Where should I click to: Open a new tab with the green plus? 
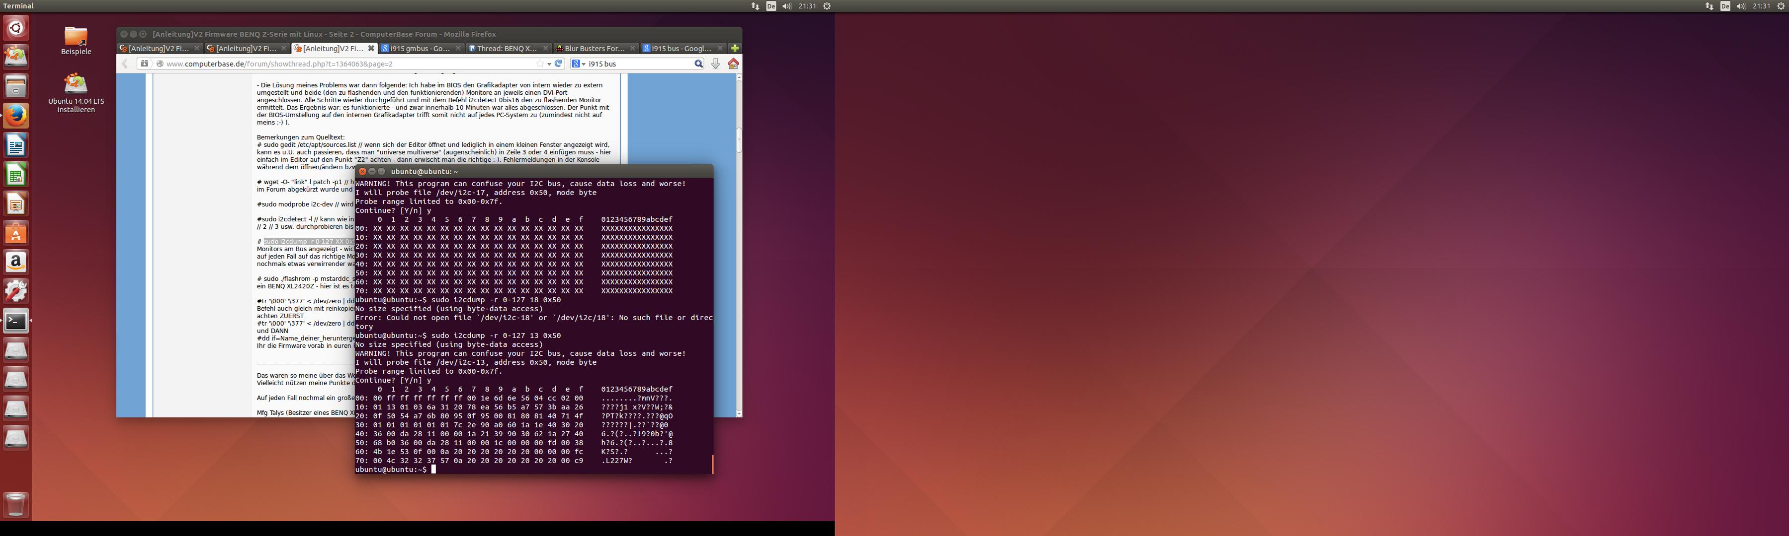[x=735, y=49]
